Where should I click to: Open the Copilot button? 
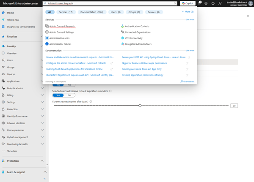pyautogui.click(x=187, y=3)
